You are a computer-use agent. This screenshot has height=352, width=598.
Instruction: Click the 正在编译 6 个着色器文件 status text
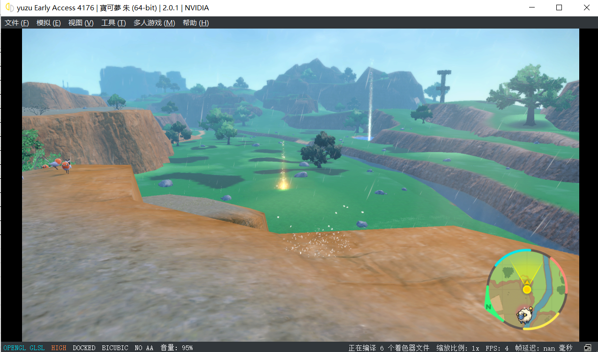(x=389, y=348)
